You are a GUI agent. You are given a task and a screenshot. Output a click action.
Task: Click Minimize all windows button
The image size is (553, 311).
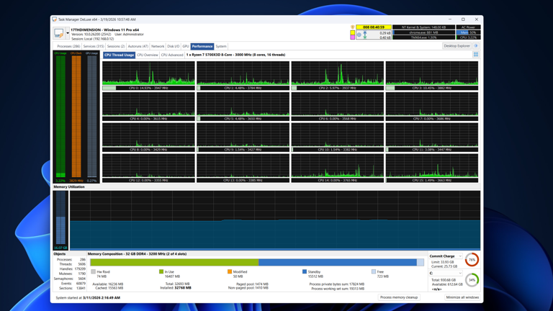[462, 297]
